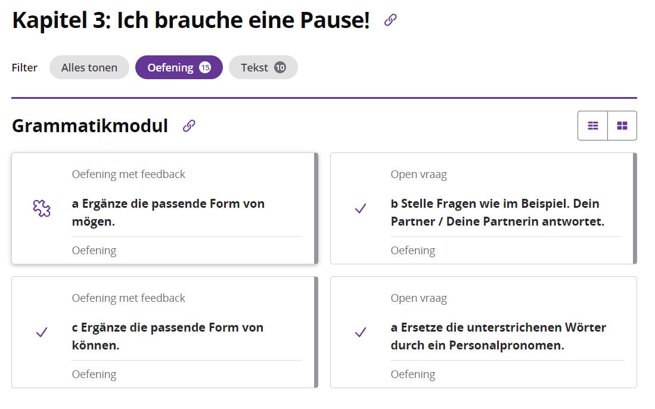
Task: Click the count badge 15 on Oefening
Action: (x=205, y=67)
